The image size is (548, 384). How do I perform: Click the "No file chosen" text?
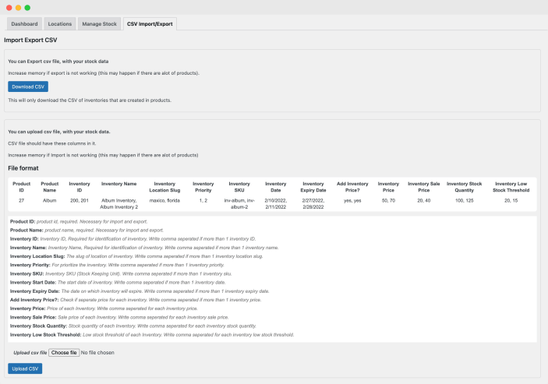(x=97, y=353)
